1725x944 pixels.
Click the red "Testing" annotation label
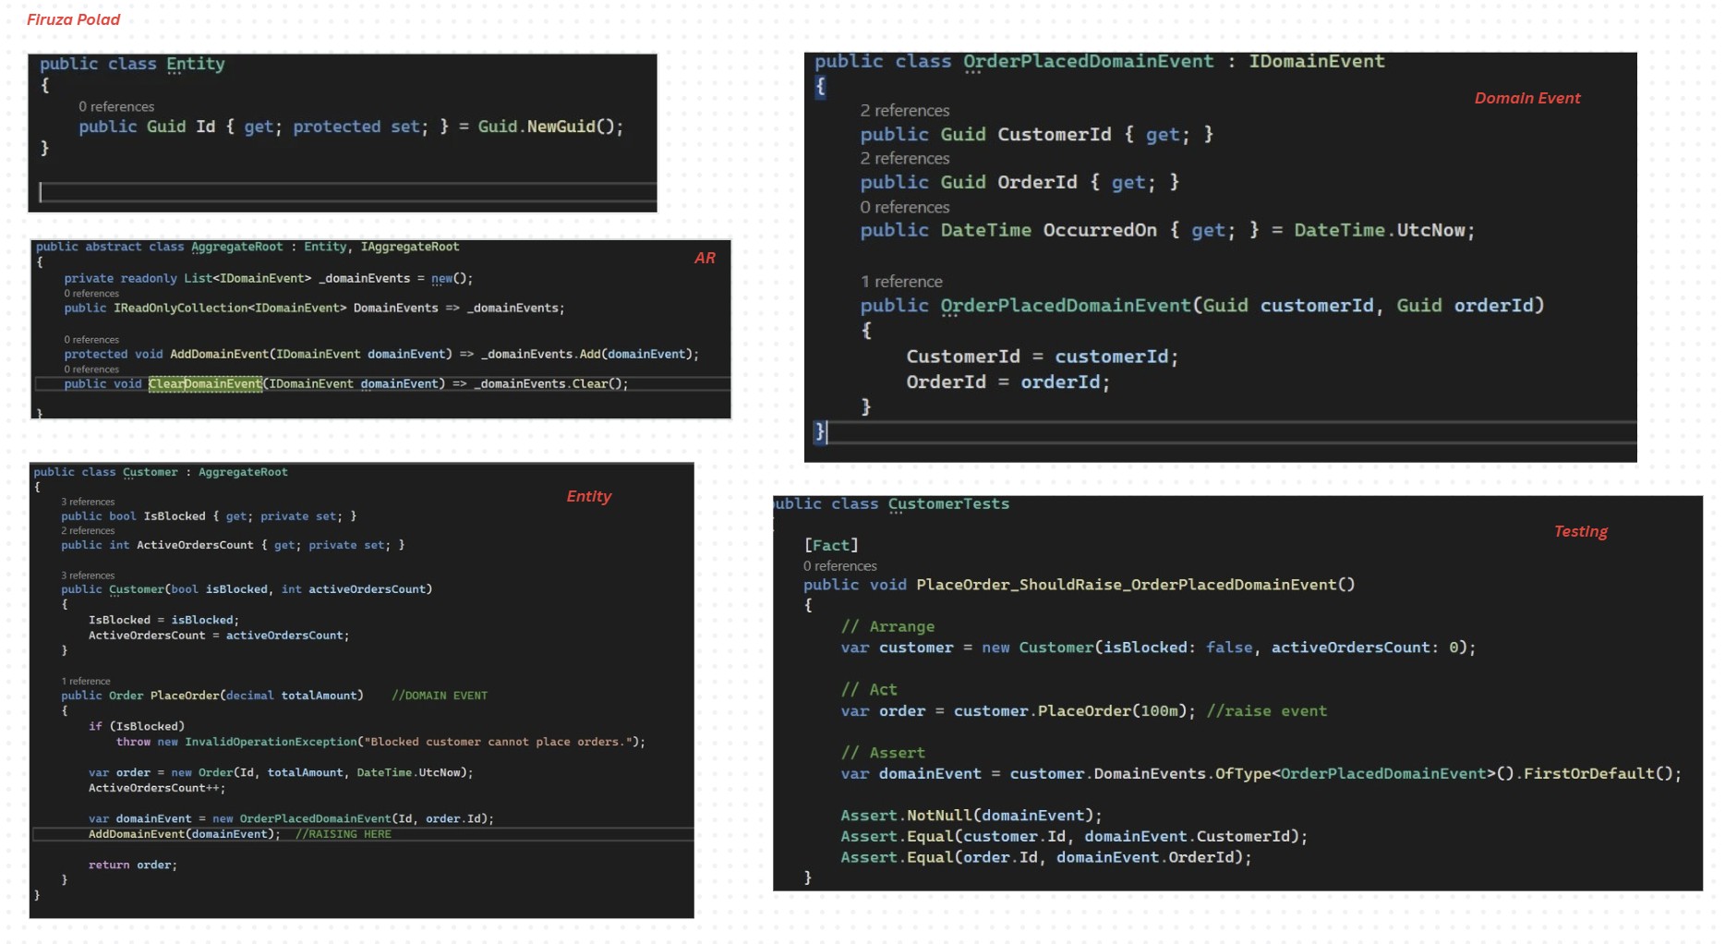(1580, 531)
